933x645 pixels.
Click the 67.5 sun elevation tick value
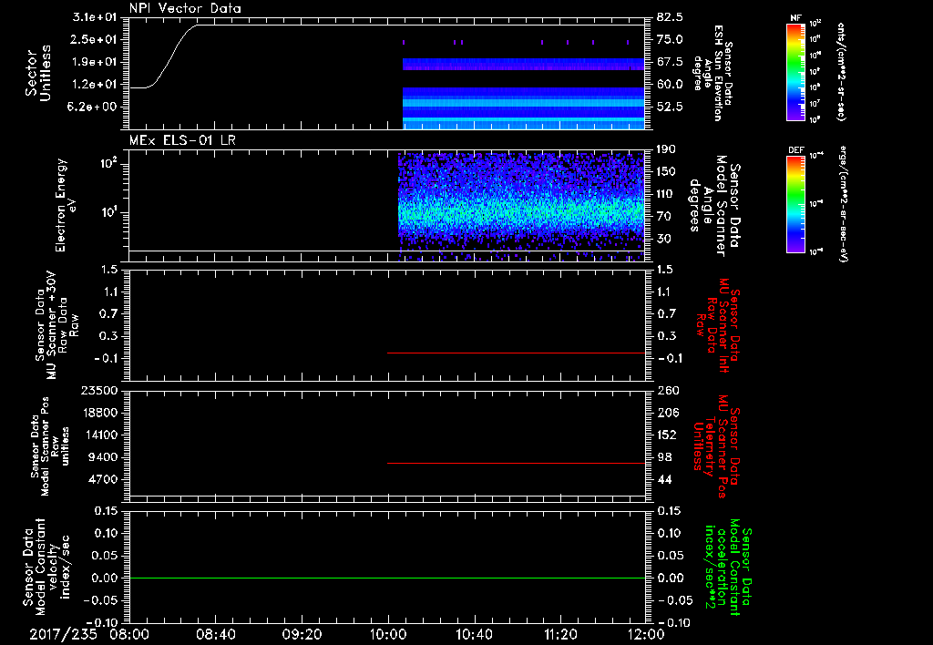click(x=670, y=62)
